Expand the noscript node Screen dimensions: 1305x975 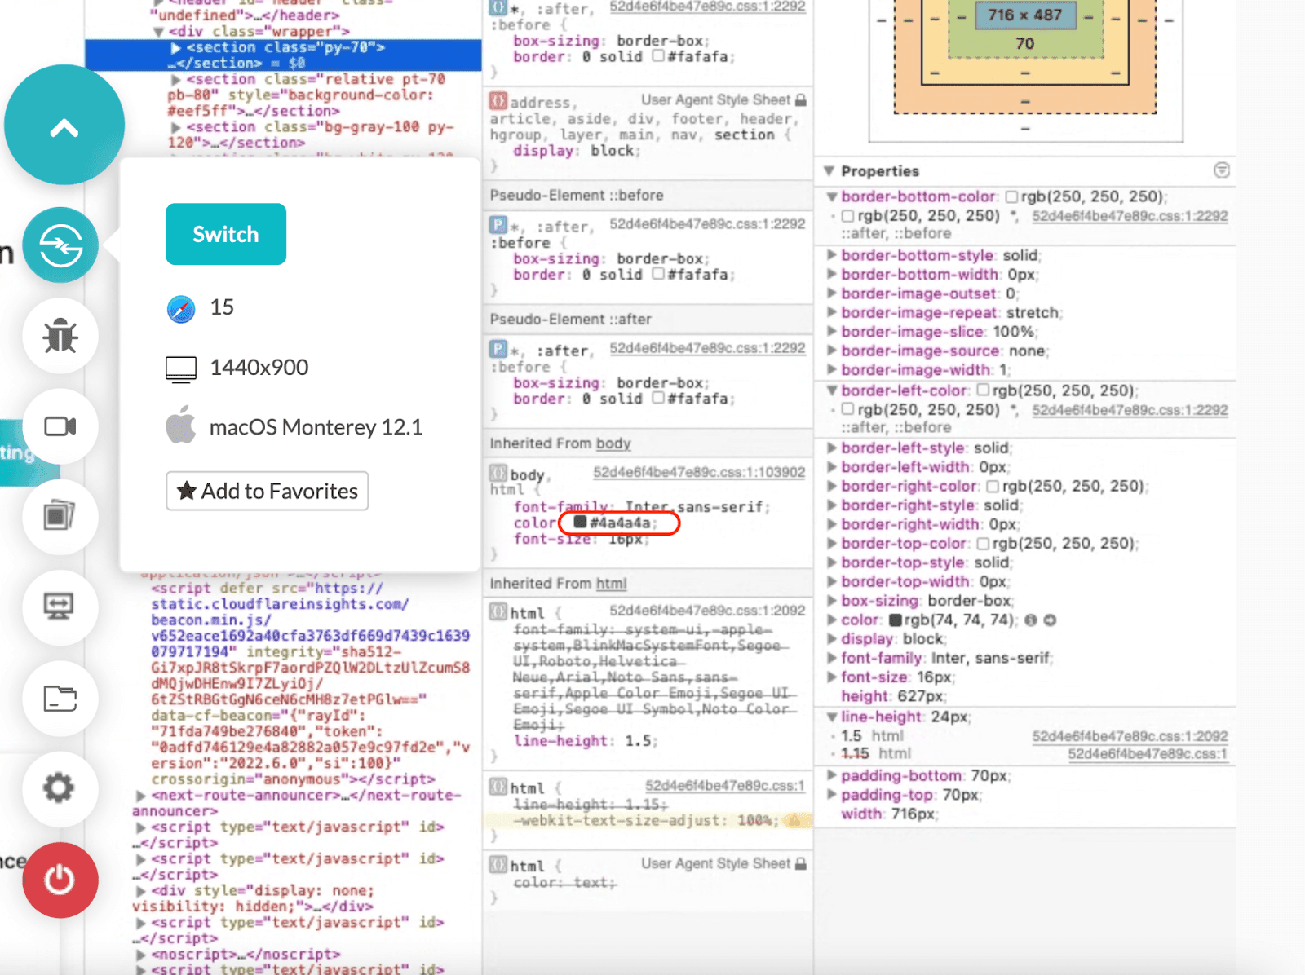click(141, 955)
